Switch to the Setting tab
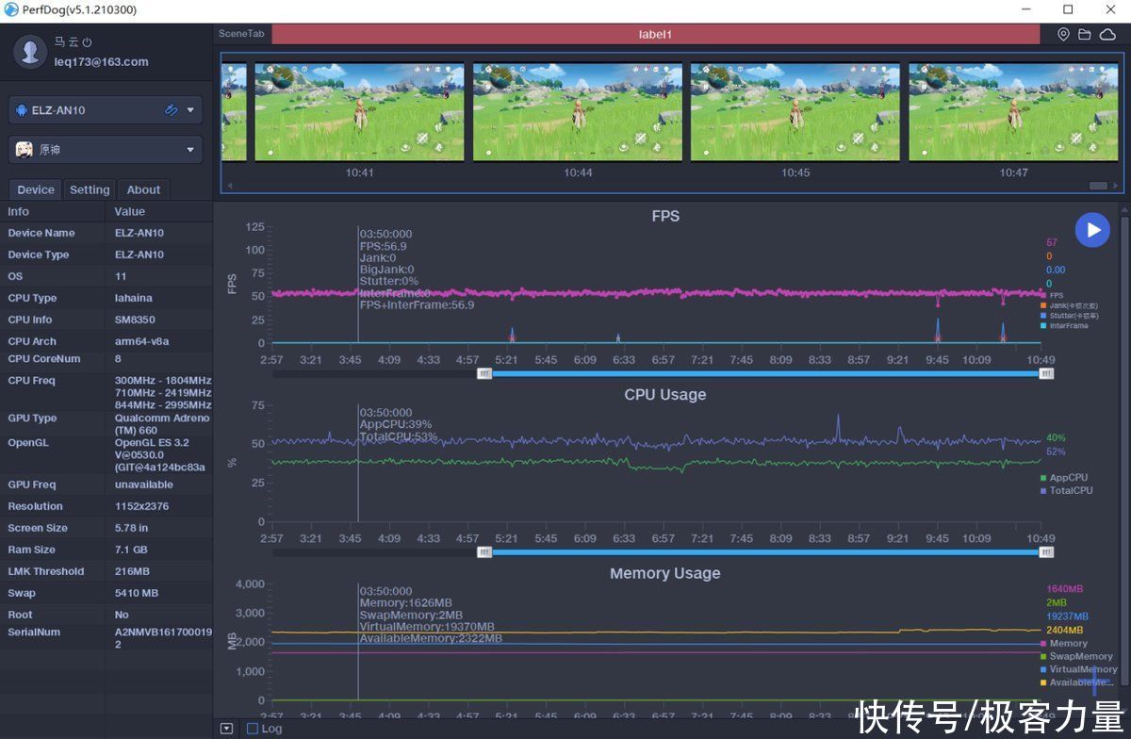Screen dimensions: 1131x739 pyautogui.click(x=90, y=189)
